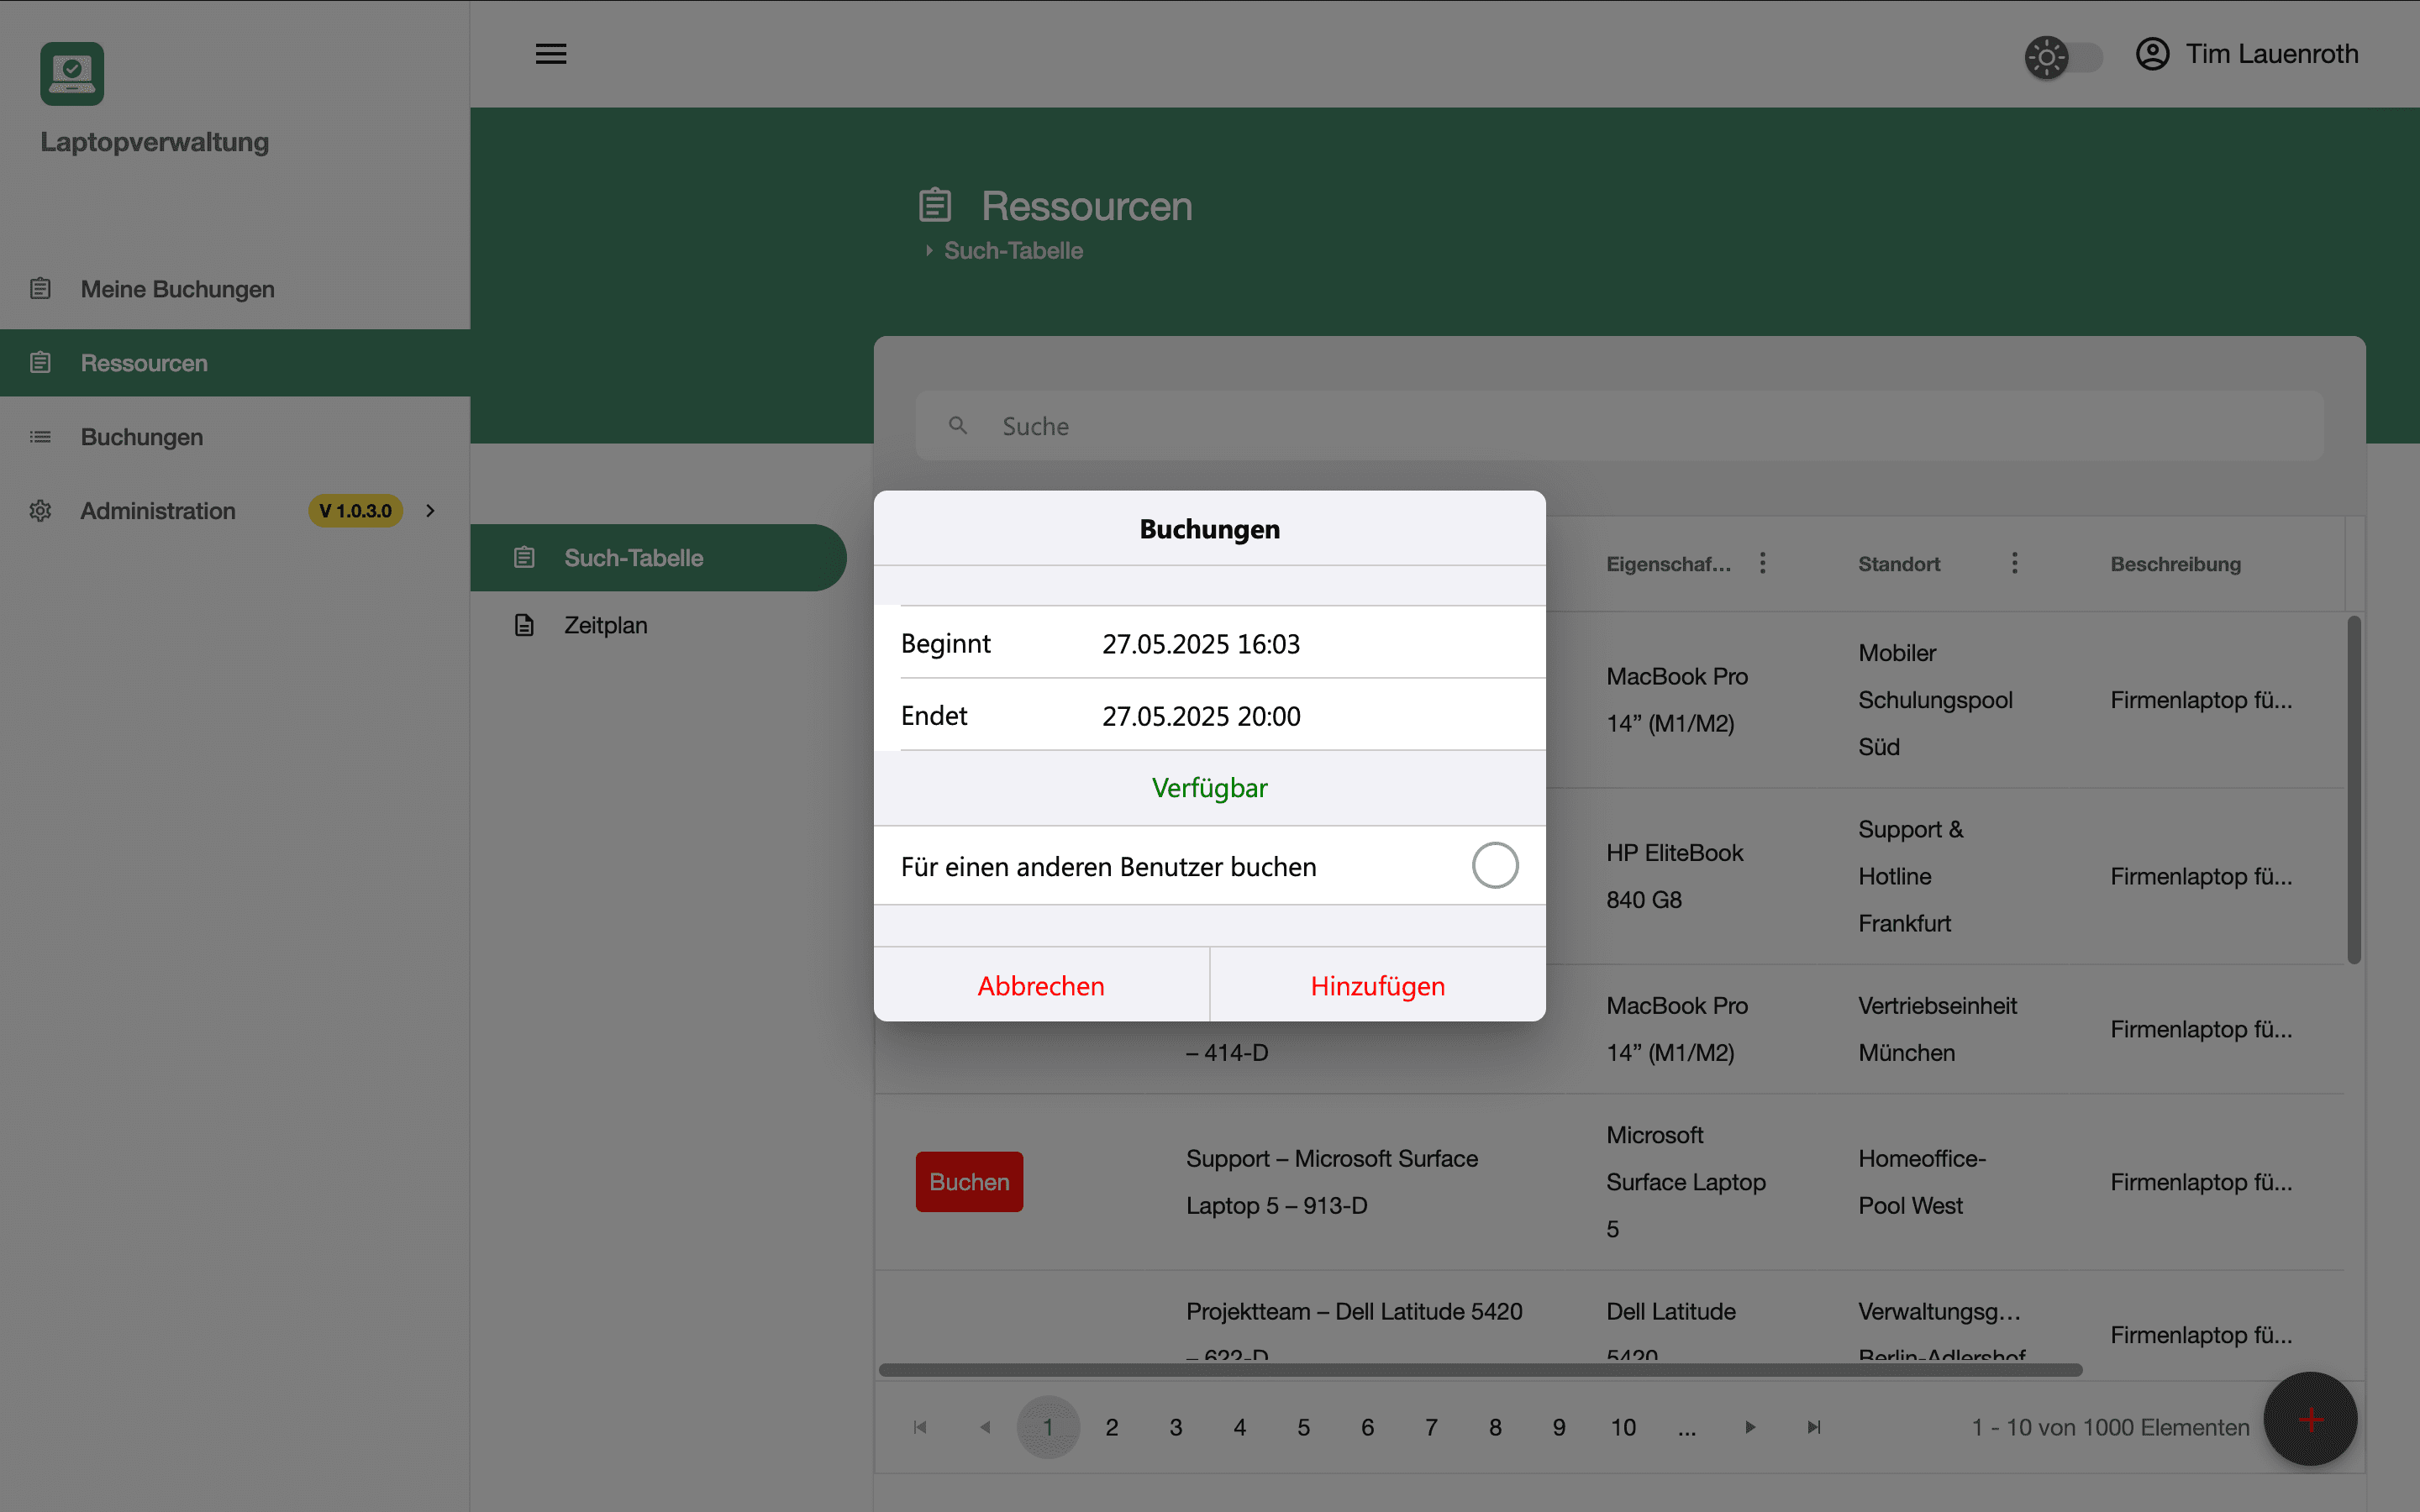Click 1 - 10 von 1000 Elementen text
Screen dimensions: 2420x1512
pyautogui.click(x=2110, y=1427)
